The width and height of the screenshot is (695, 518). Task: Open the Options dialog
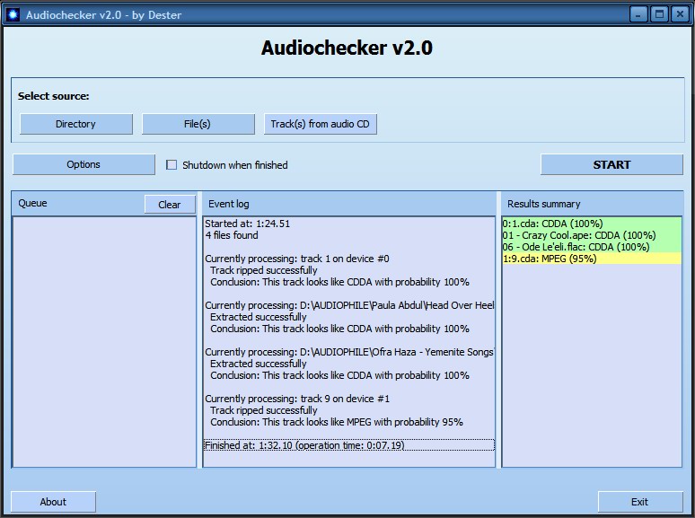(x=84, y=164)
